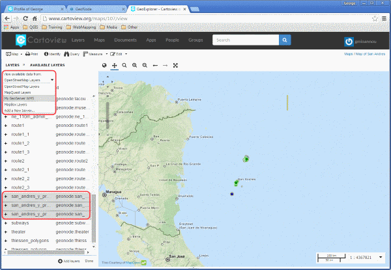Add the subways layer plus icon
This screenshot has height=270, width=391.
coord(6,223)
